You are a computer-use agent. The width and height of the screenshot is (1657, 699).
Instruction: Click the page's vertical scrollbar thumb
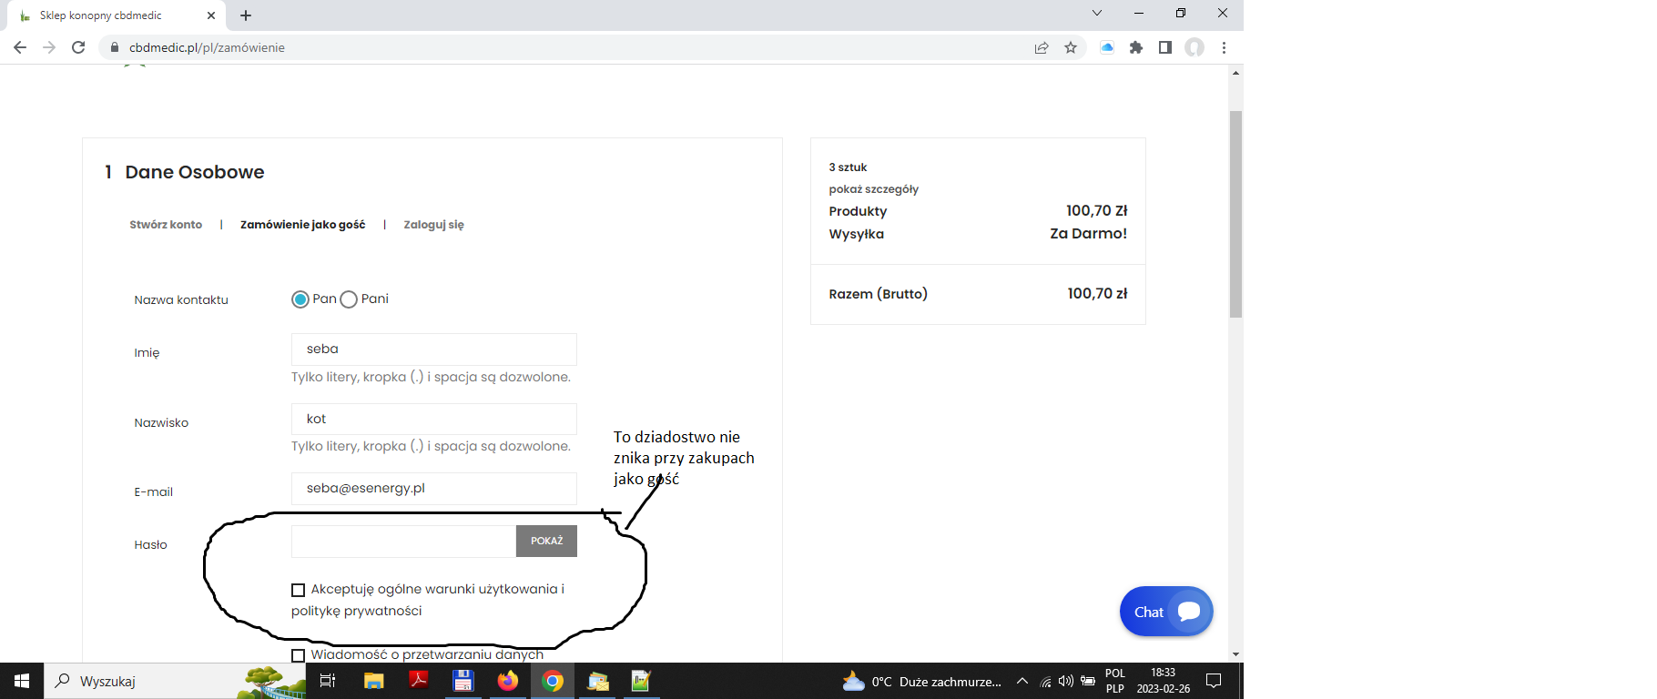[x=1235, y=214]
